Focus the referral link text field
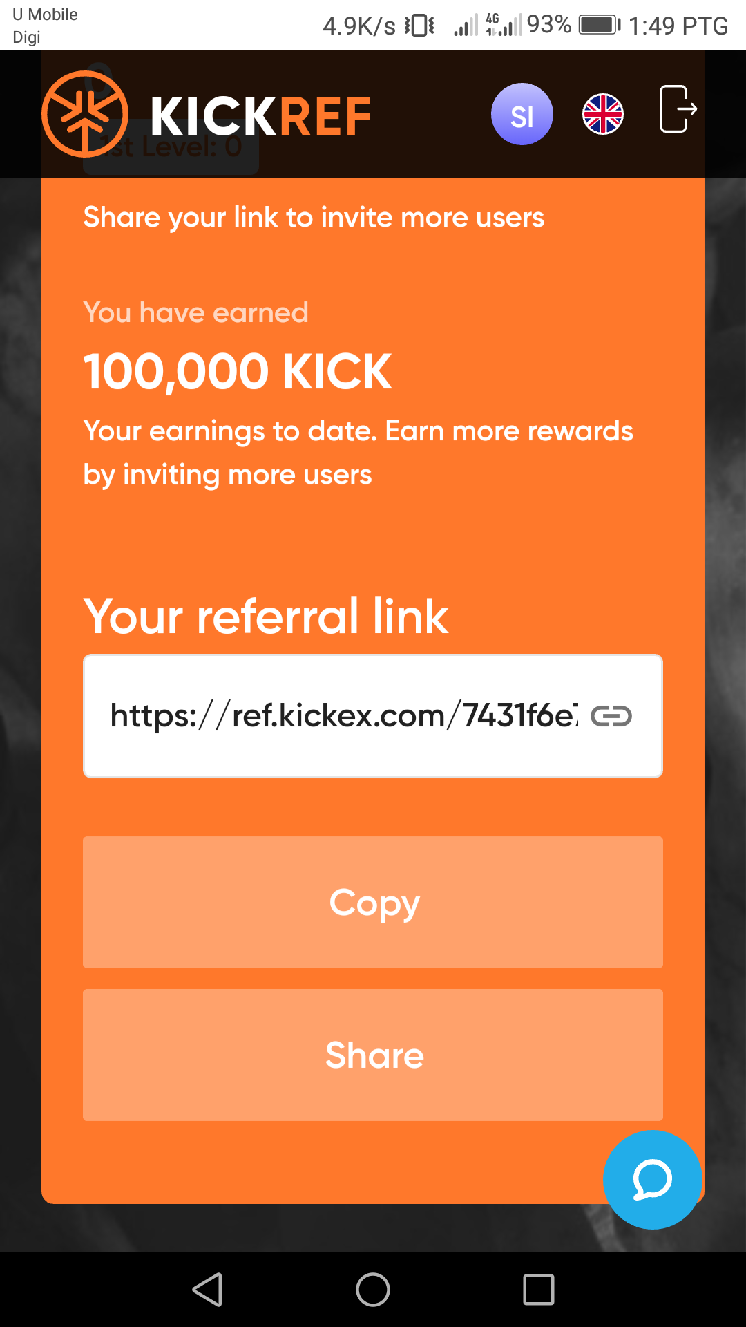 (x=345, y=716)
